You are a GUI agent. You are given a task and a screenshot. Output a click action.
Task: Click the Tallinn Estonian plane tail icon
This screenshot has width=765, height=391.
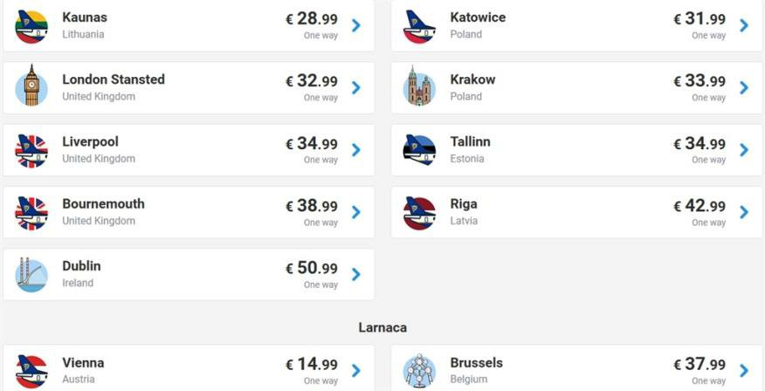pos(419,150)
